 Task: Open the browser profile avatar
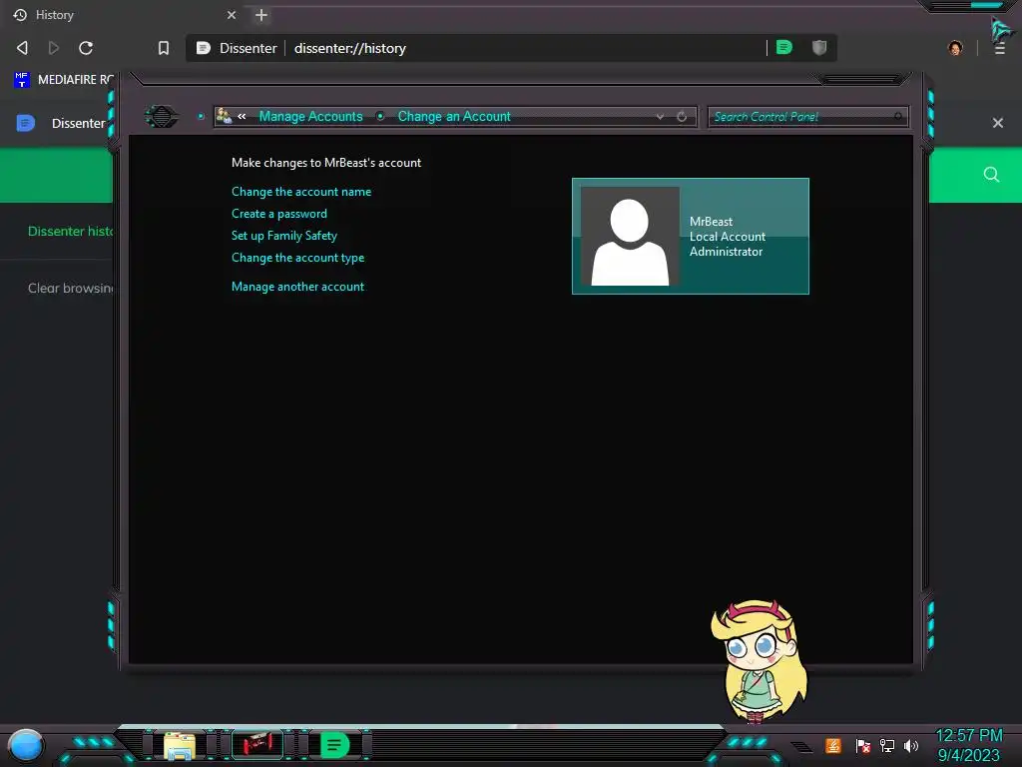click(x=955, y=48)
